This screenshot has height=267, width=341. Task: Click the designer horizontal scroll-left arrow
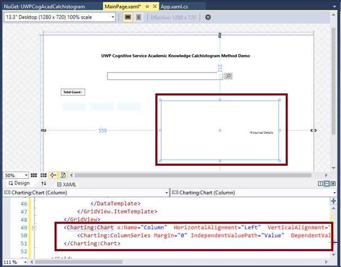(71, 175)
